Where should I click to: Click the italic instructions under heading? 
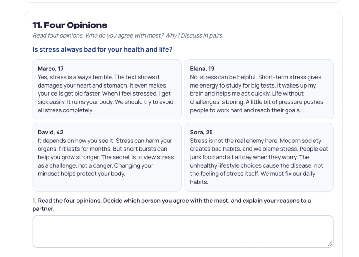[x=128, y=36]
